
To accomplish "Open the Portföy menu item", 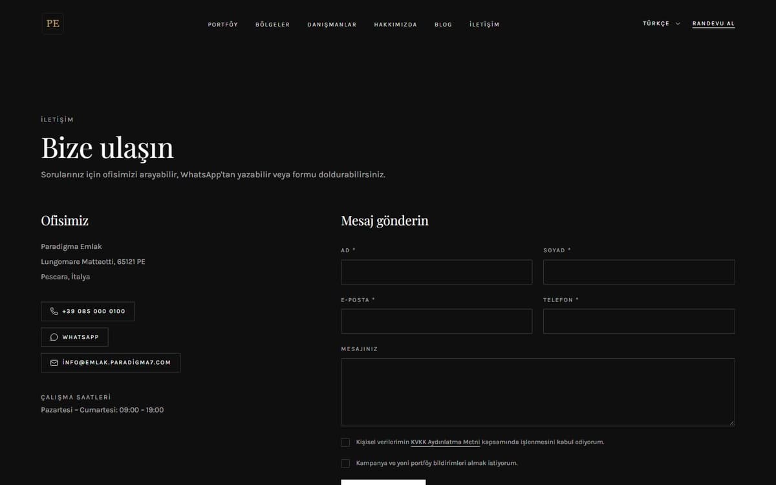I will click(223, 25).
